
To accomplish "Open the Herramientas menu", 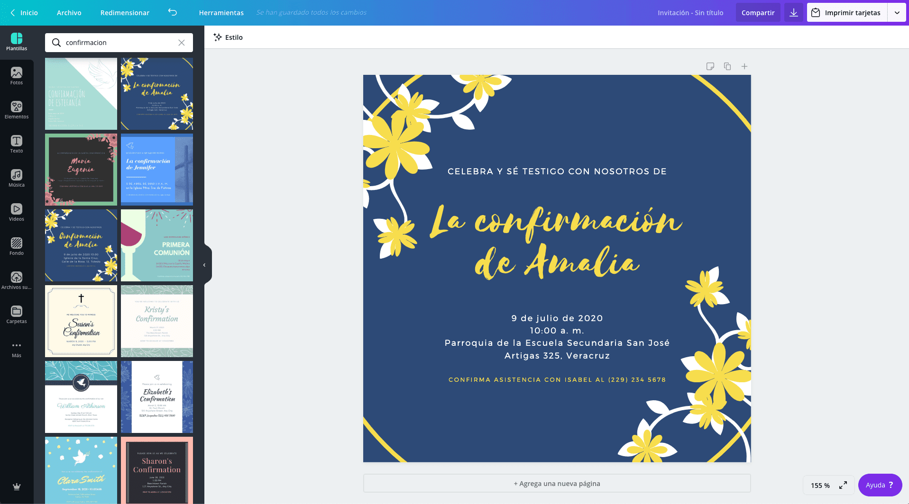I will coord(221,13).
